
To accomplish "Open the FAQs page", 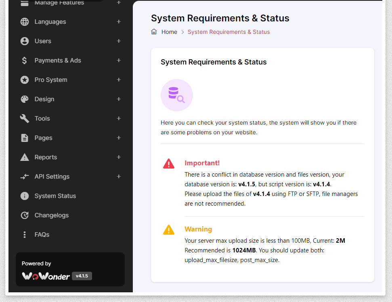I will 42,235.
